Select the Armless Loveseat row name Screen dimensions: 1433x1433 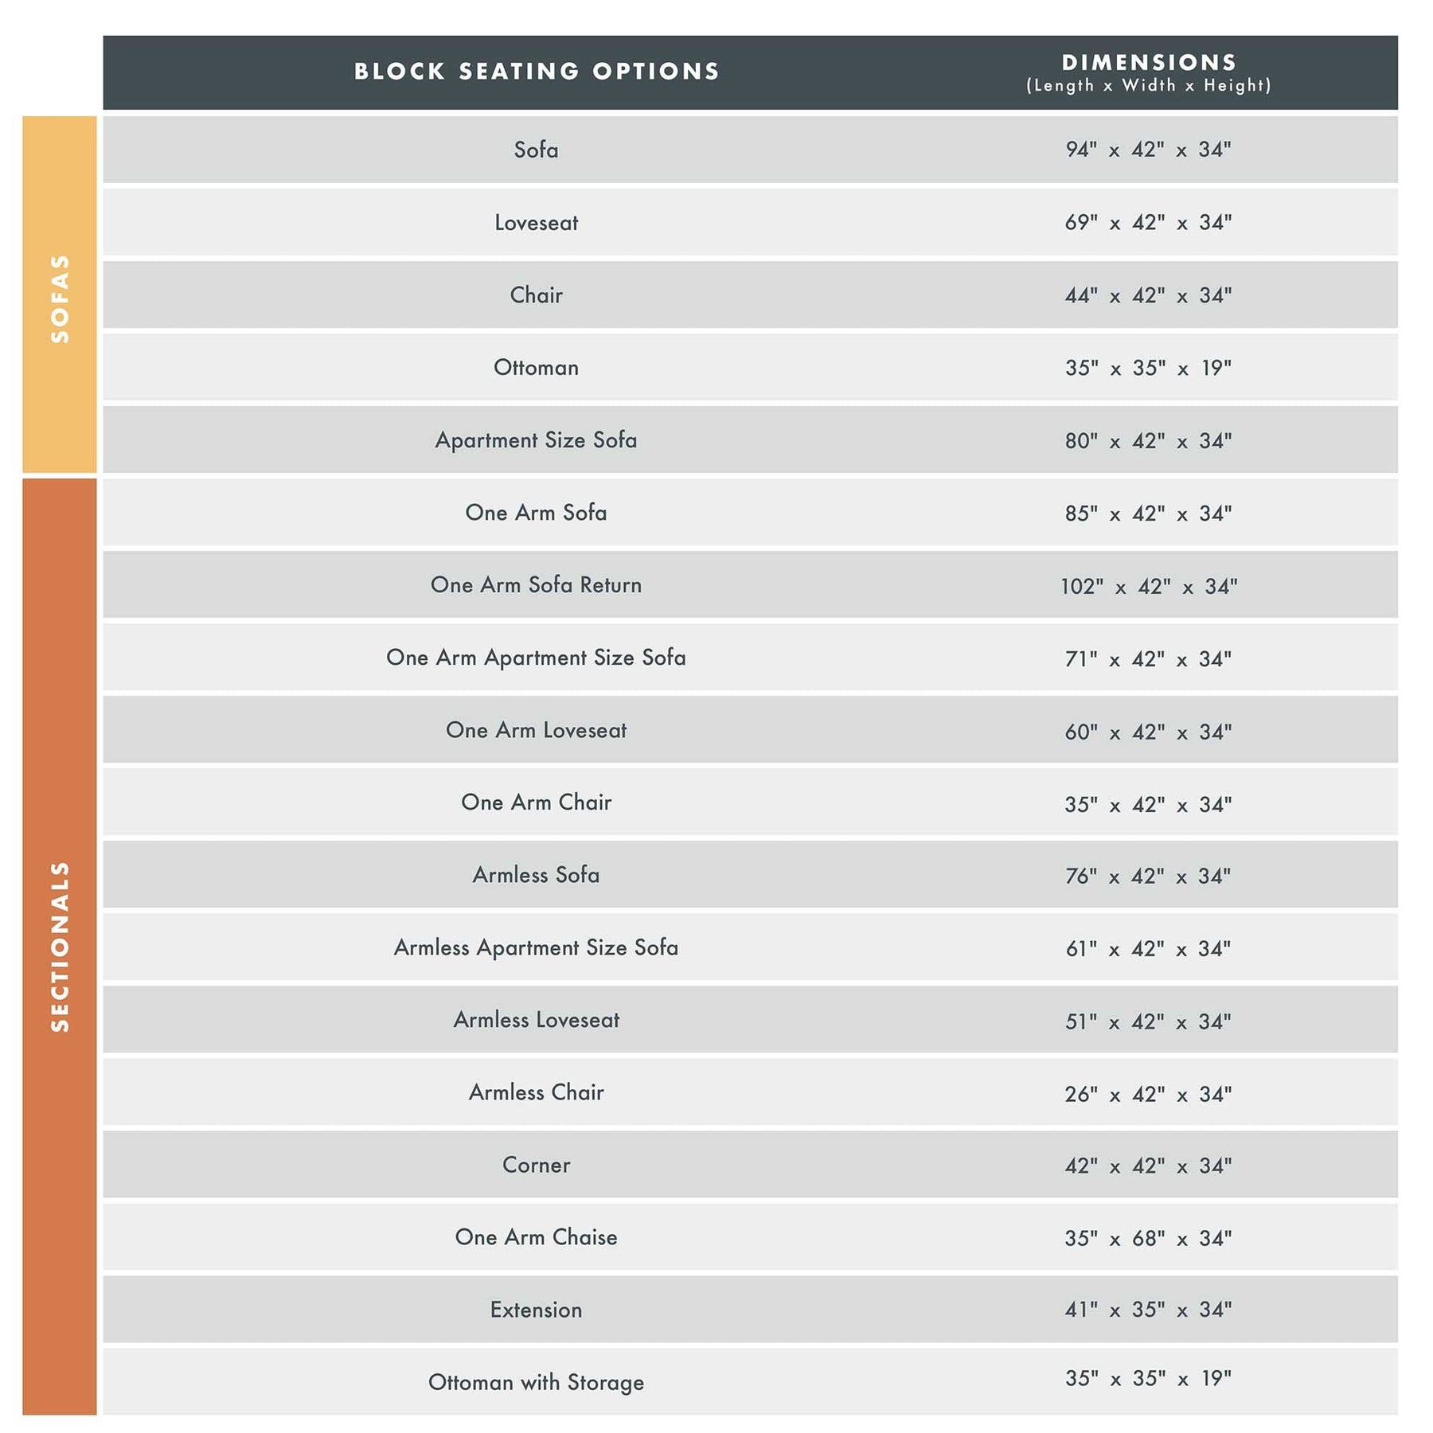point(536,1020)
